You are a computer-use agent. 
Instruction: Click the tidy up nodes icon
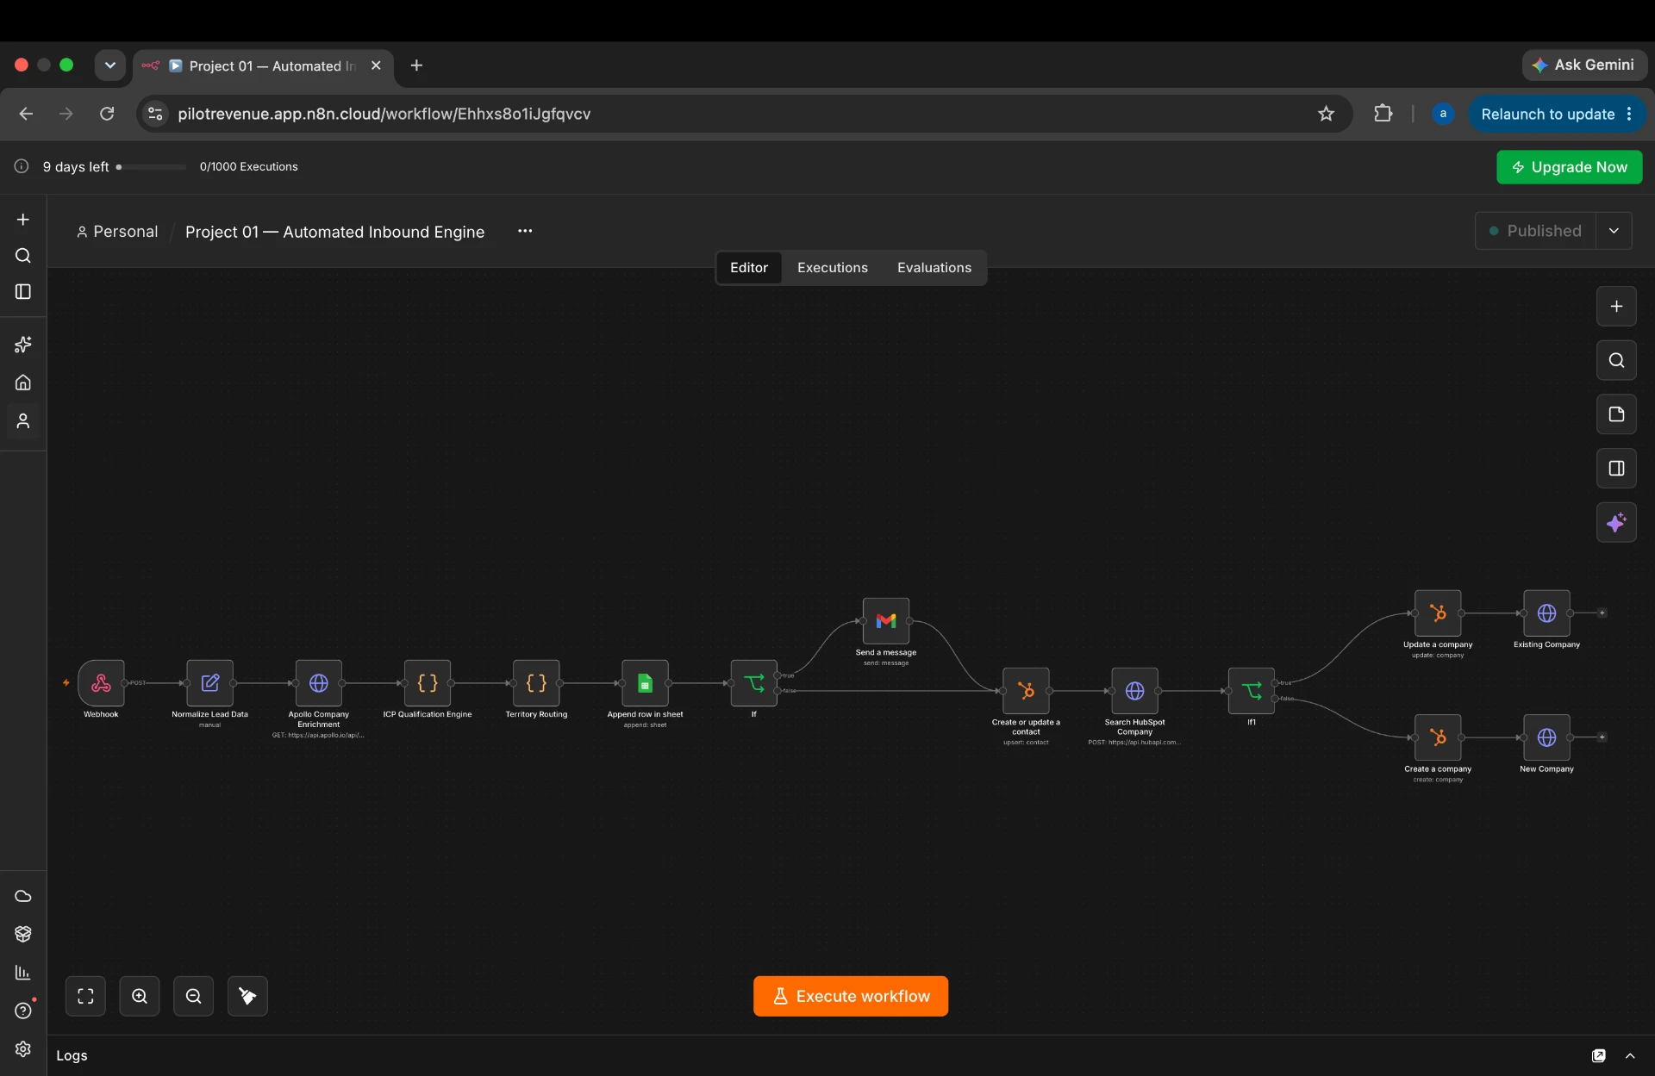coord(247,996)
